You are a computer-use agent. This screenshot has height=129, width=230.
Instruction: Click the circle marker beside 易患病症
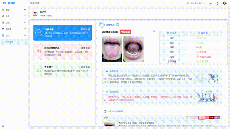pos(107,92)
